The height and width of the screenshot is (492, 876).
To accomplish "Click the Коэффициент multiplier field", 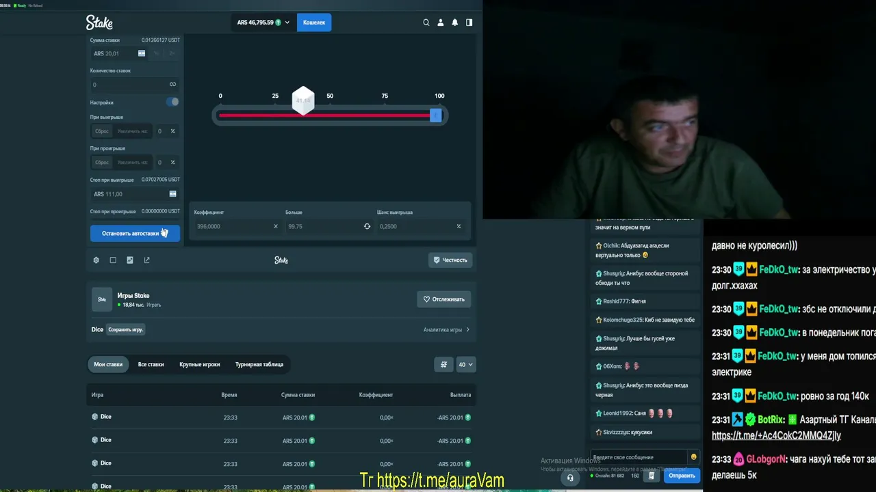I will 237,226.
